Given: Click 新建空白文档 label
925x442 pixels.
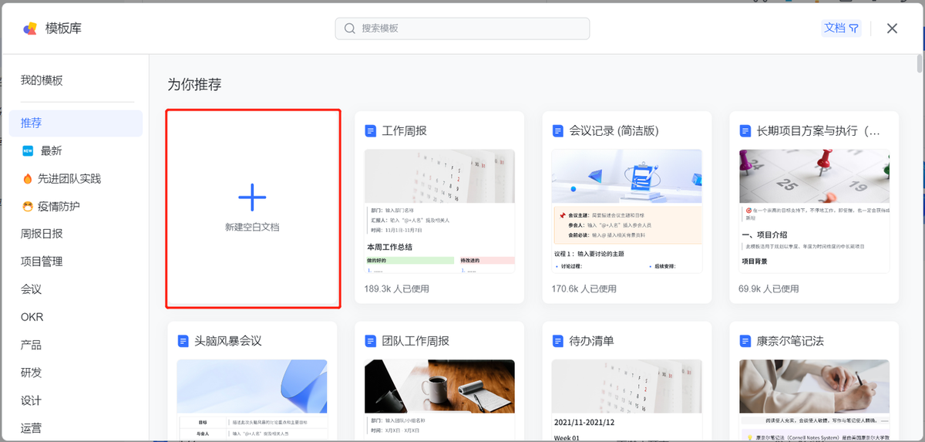Looking at the screenshot, I should pyautogui.click(x=252, y=228).
